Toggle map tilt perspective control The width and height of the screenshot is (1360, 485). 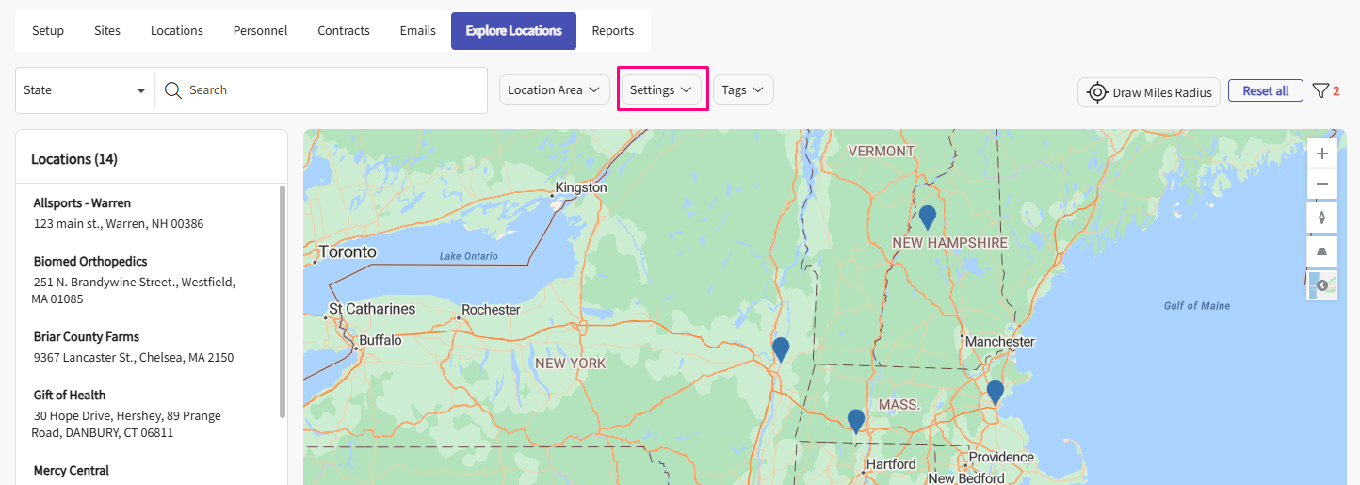1321,251
